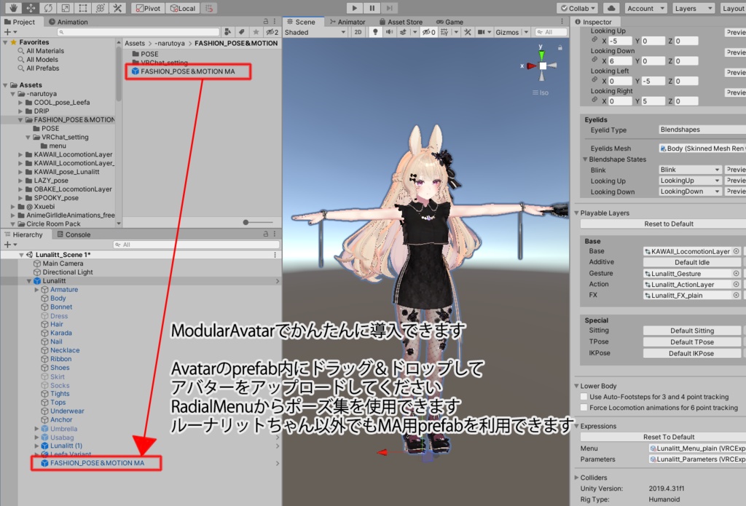Viewport: 746px width, 506px height.
Task: Select the Scale tool
Action: point(66,8)
